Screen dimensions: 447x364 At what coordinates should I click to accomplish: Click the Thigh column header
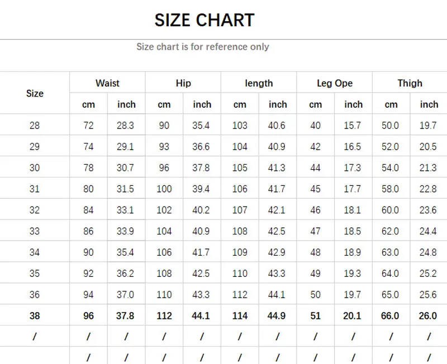410,83
